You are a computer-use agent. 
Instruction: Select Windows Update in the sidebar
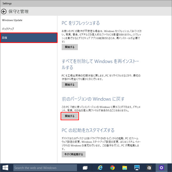29,20
